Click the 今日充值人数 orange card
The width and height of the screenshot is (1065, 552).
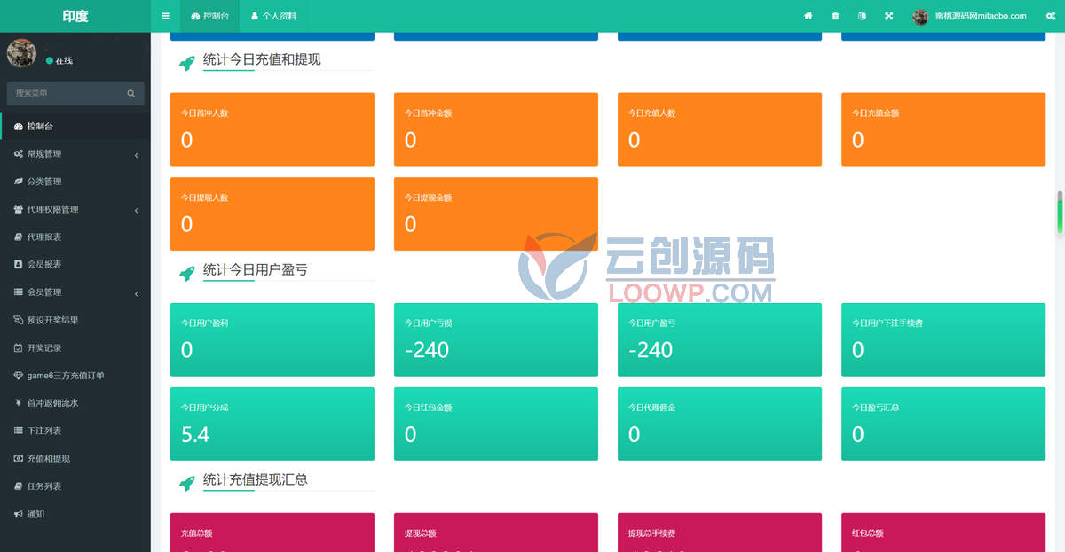[720, 129]
